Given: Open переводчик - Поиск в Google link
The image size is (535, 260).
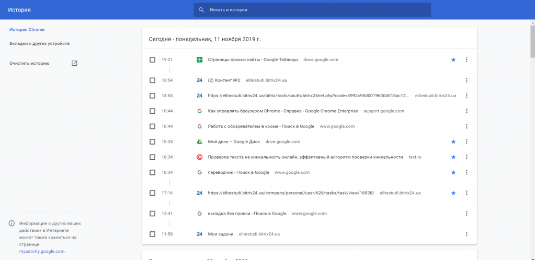Looking at the screenshot, I should [x=238, y=172].
